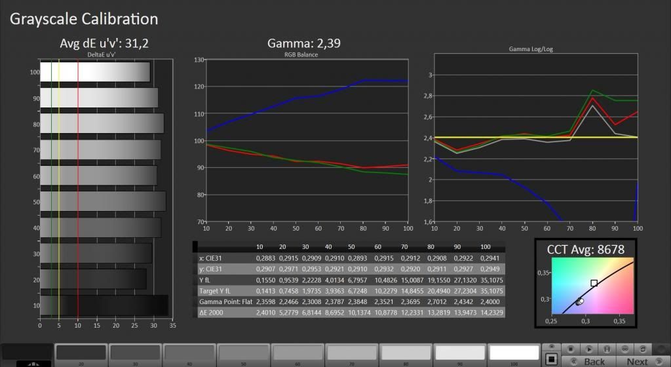The height and width of the screenshot is (367, 671).
Task: Click the 'CCT Avg: 8678' readout
Action: pyautogui.click(x=585, y=250)
